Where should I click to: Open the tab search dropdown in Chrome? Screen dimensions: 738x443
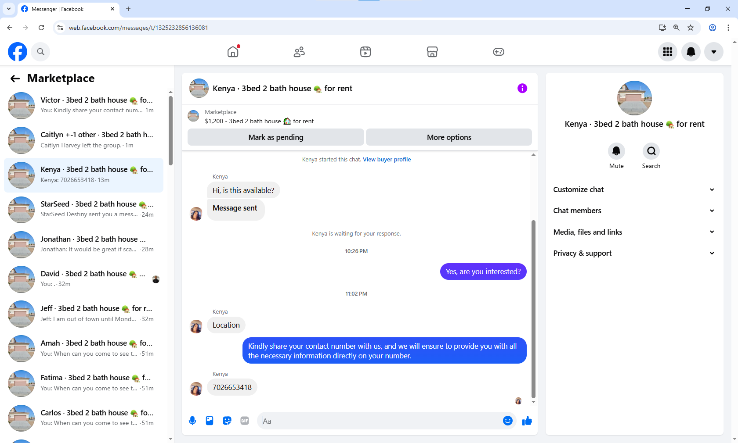tap(9, 9)
